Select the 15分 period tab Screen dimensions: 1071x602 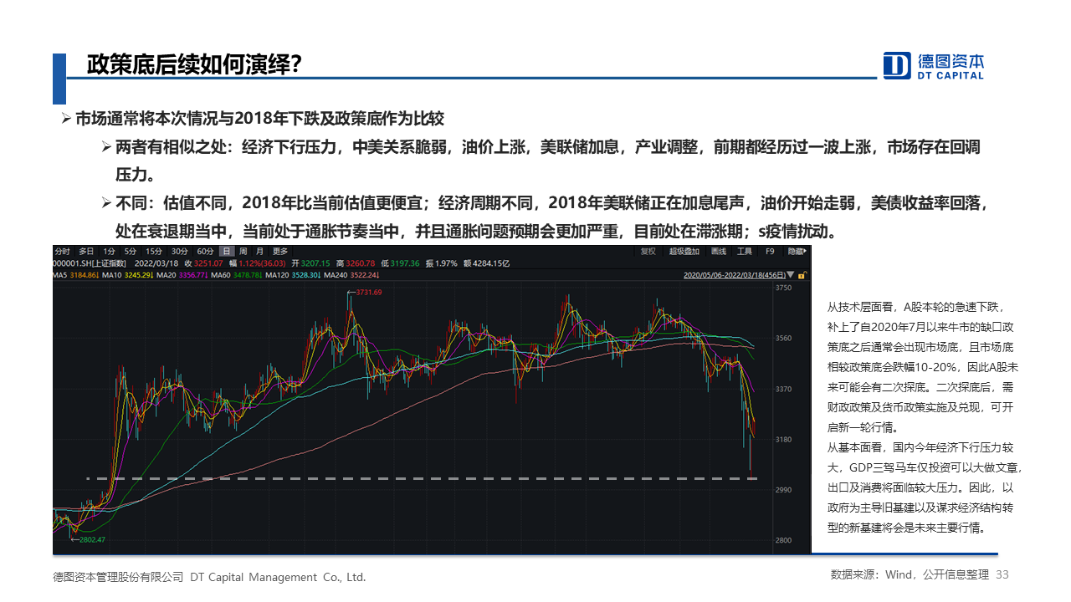coord(154,252)
